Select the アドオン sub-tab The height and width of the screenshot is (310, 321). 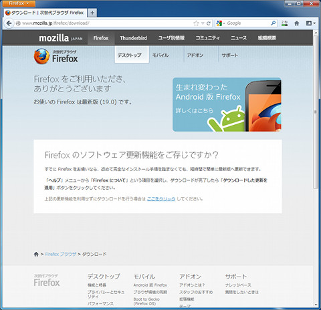(195, 55)
